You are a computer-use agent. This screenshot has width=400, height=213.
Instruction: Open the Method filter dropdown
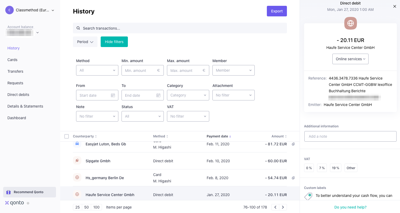coord(97,70)
